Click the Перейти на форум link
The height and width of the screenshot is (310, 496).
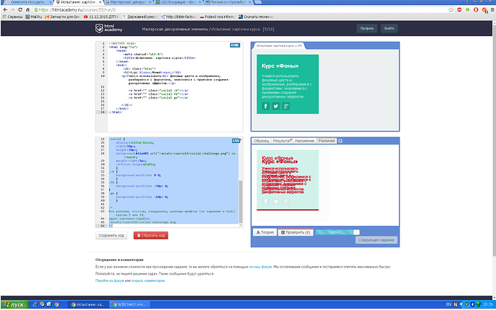tap(109, 281)
